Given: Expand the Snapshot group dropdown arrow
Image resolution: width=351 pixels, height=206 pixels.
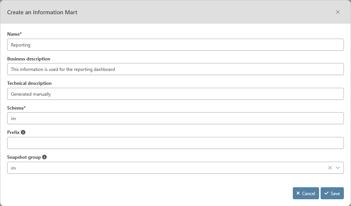Looking at the screenshot, I should coord(338,168).
